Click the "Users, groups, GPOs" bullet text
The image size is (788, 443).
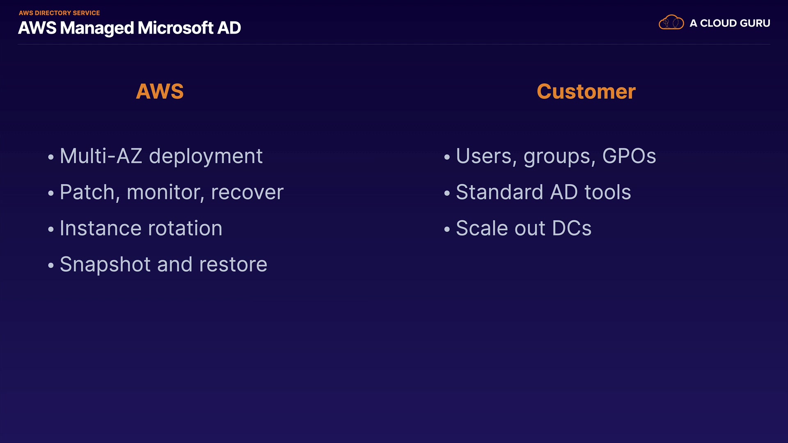[x=556, y=156]
